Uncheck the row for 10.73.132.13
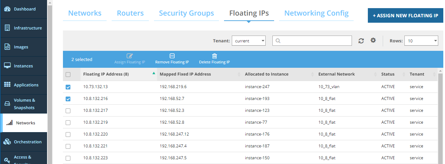Screen dimensions: 445x164 pyautogui.click(x=68, y=87)
